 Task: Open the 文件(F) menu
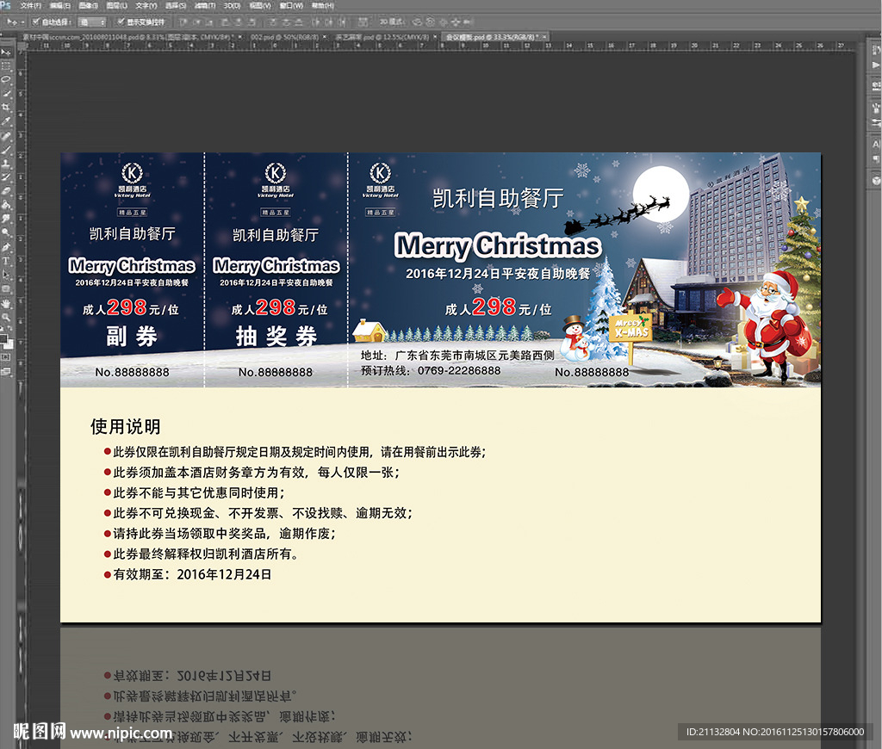pyautogui.click(x=30, y=6)
